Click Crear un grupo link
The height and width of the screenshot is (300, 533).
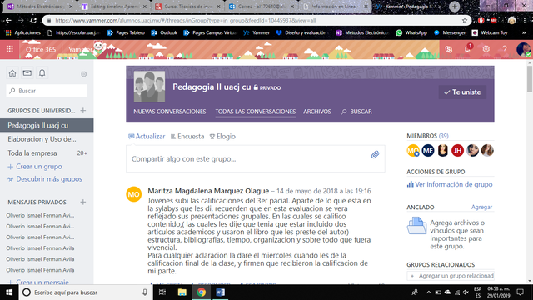(35, 167)
